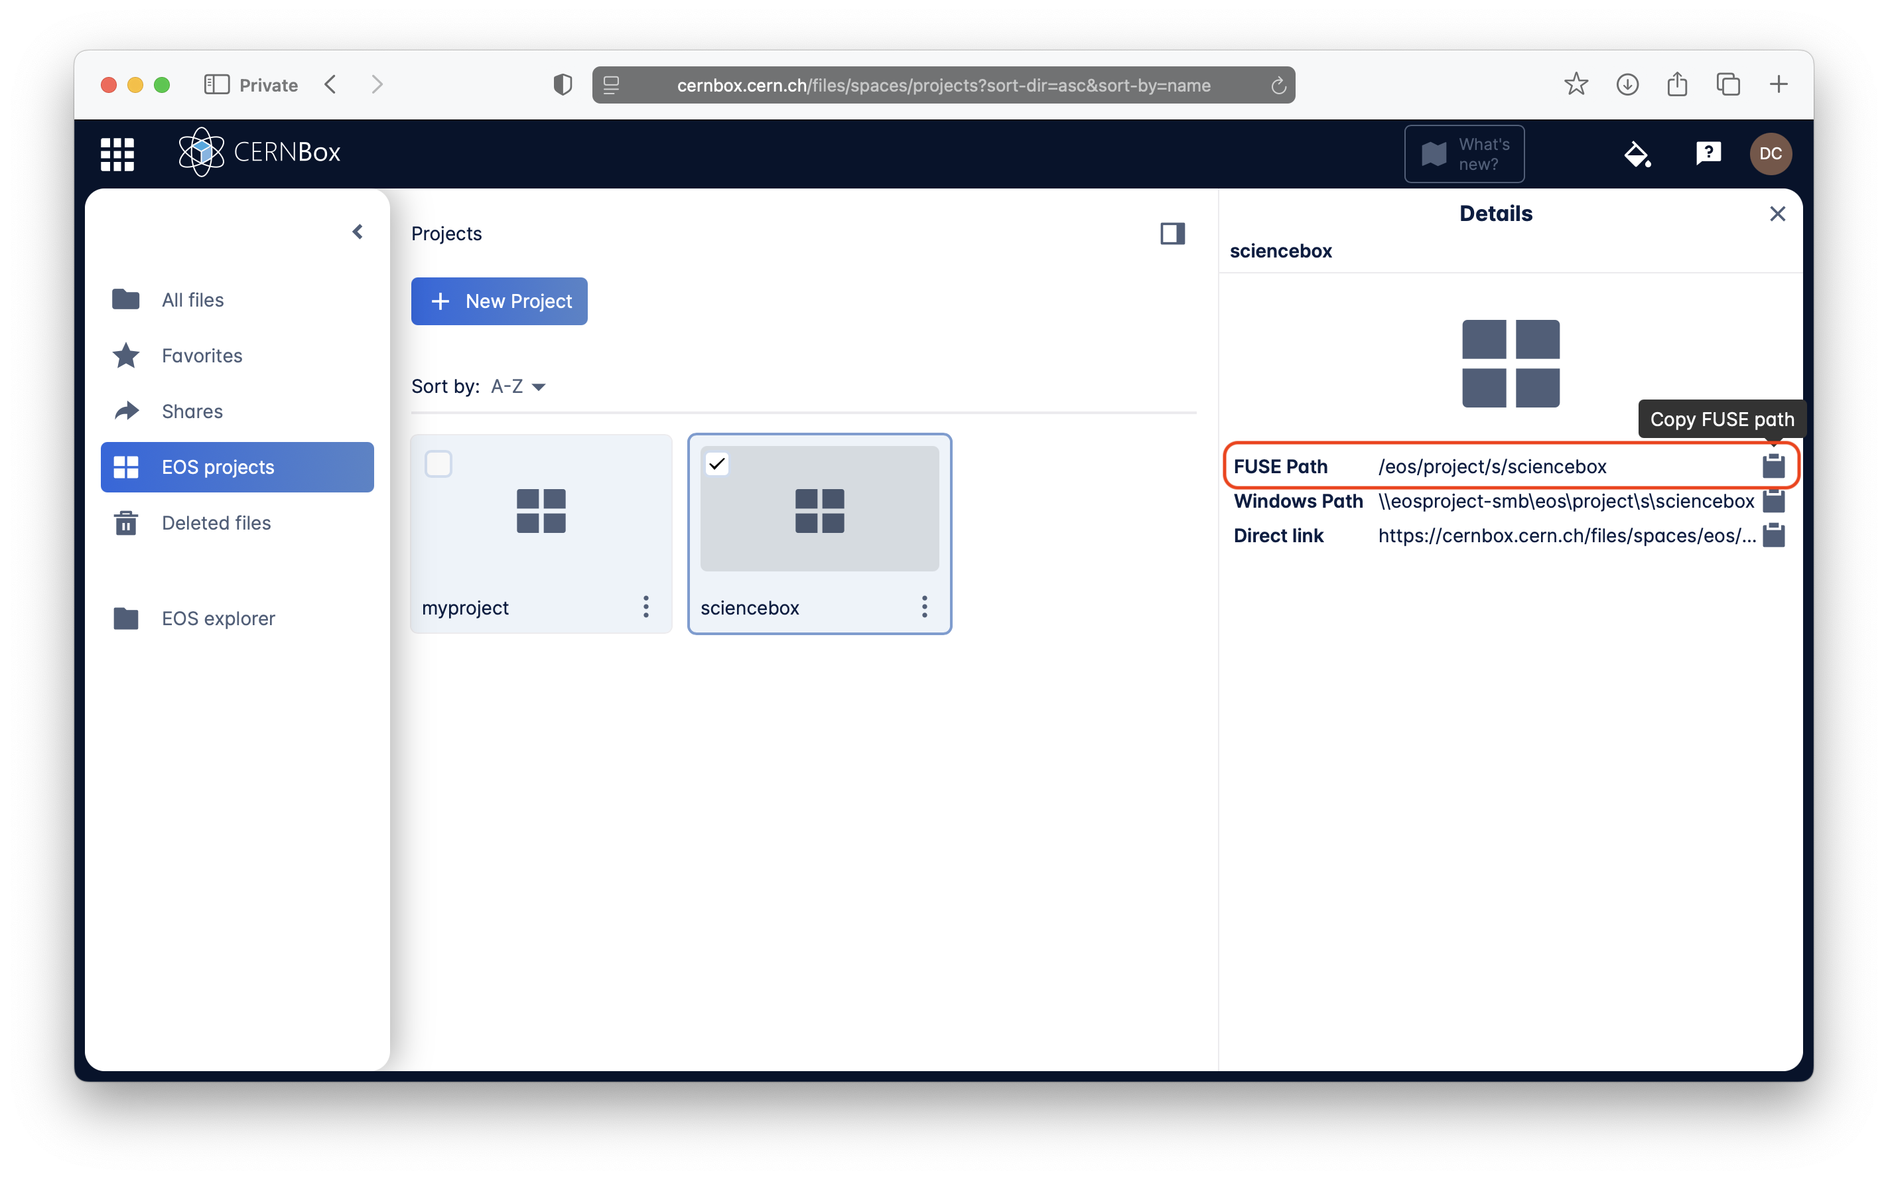This screenshot has height=1180, width=1888.
Task: Click the Windows Path label
Action: [x=1298, y=501]
